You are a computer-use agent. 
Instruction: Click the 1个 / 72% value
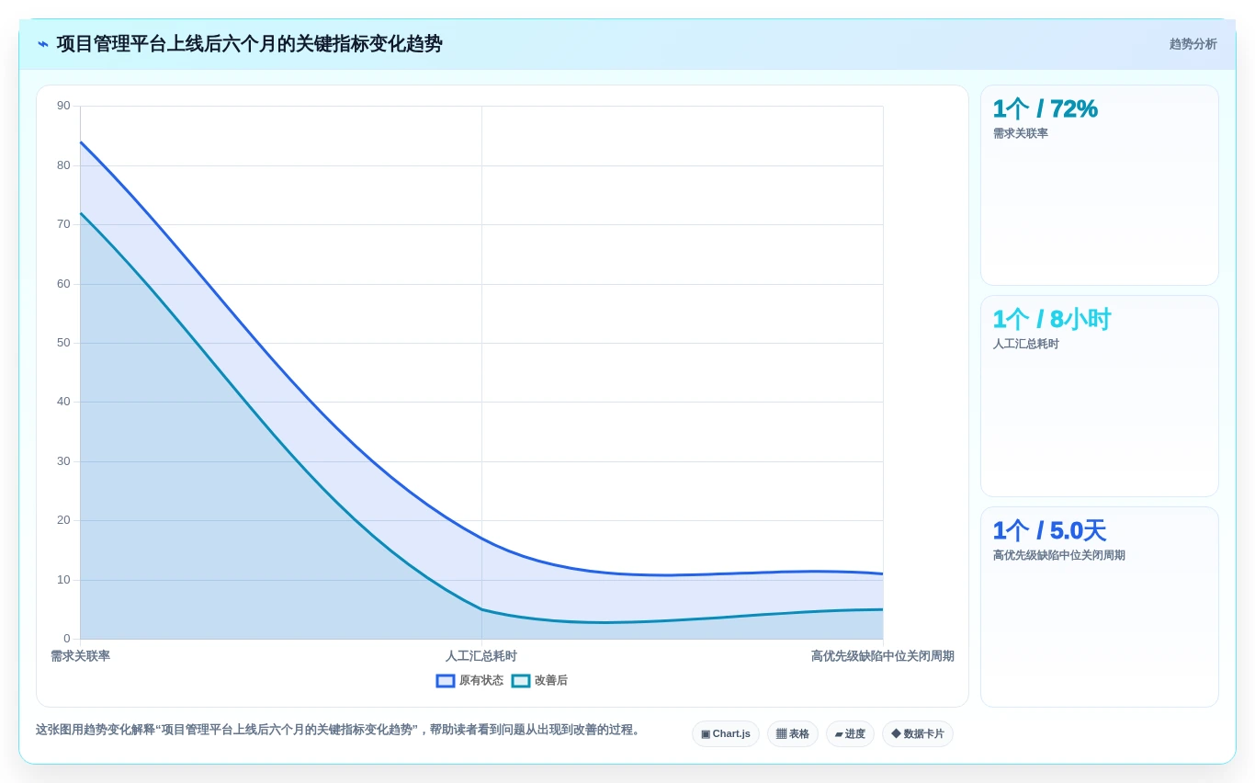(1046, 108)
